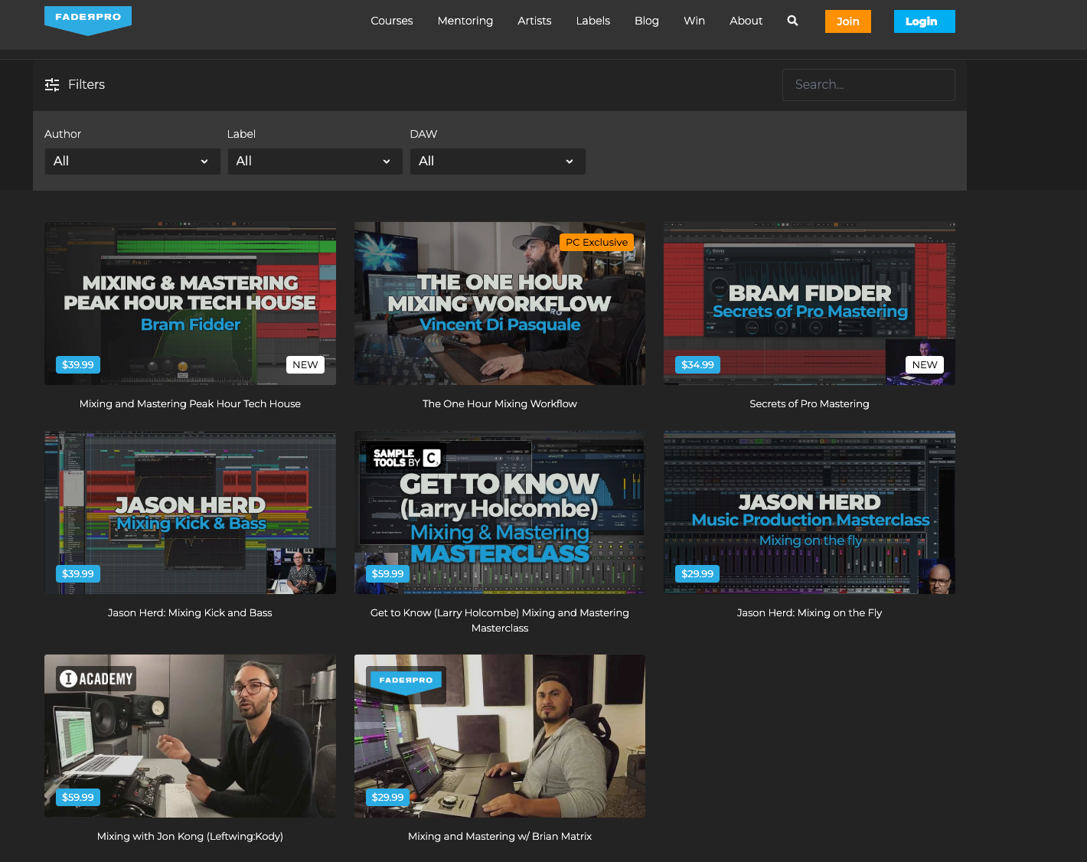Open Secrets of Pro Mastering course
The height and width of the screenshot is (862, 1087).
[809, 303]
